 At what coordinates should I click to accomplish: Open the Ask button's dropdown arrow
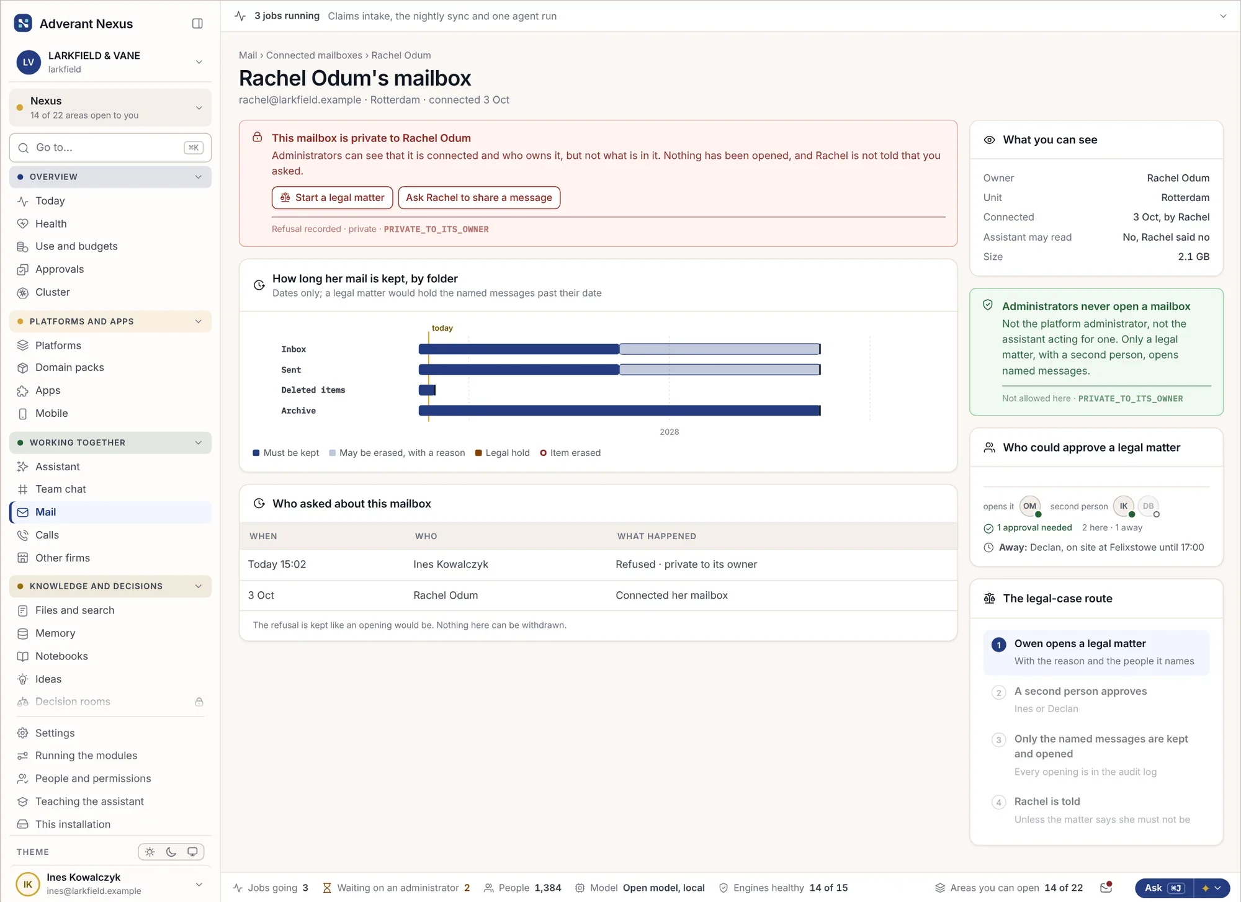click(1212, 888)
